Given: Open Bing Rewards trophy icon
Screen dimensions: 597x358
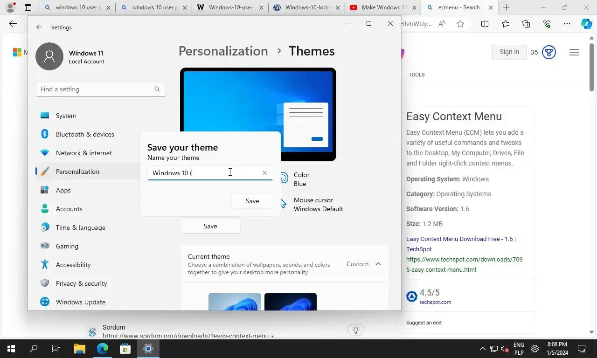Looking at the screenshot, I should [549, 52].
